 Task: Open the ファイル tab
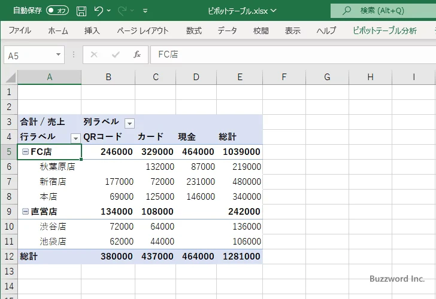[x=20, y=30]
